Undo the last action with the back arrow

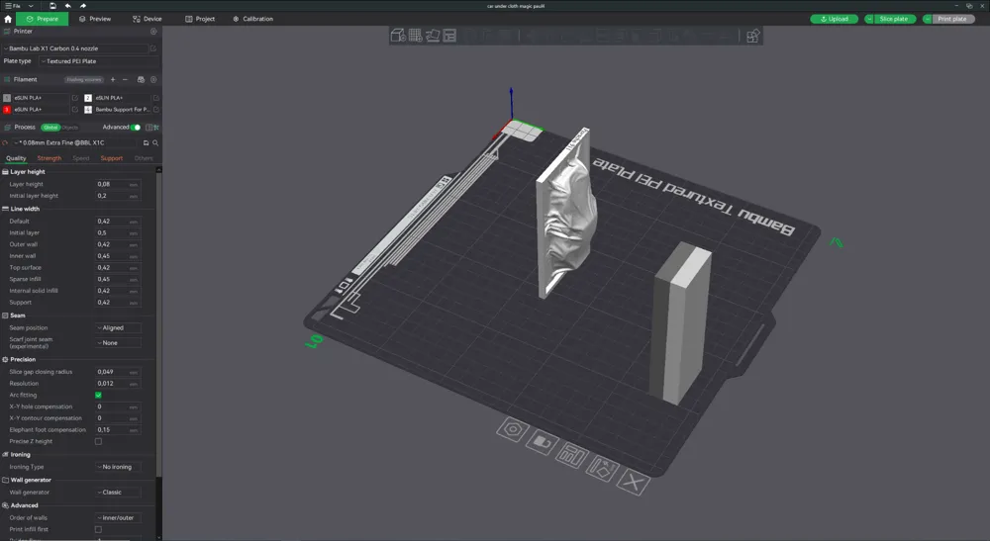pyautogui.click(x=67, y=6)
